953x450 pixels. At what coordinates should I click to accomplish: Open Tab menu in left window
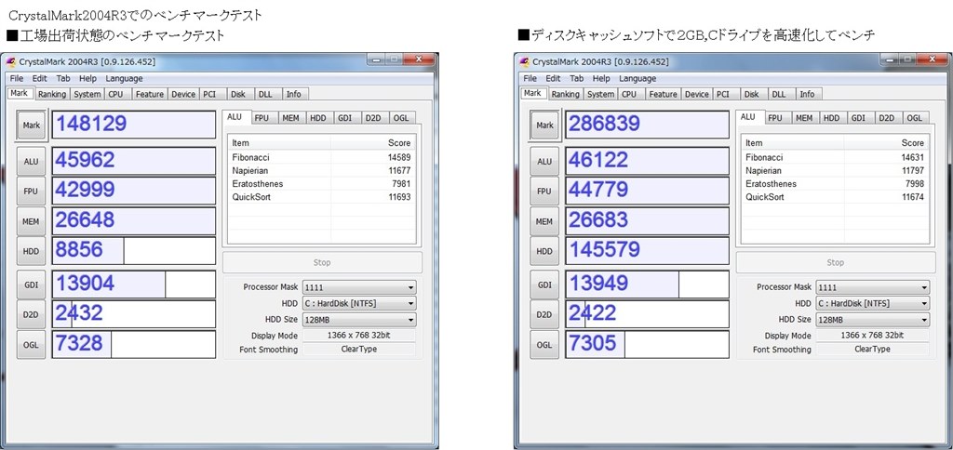tap(63, 78)
